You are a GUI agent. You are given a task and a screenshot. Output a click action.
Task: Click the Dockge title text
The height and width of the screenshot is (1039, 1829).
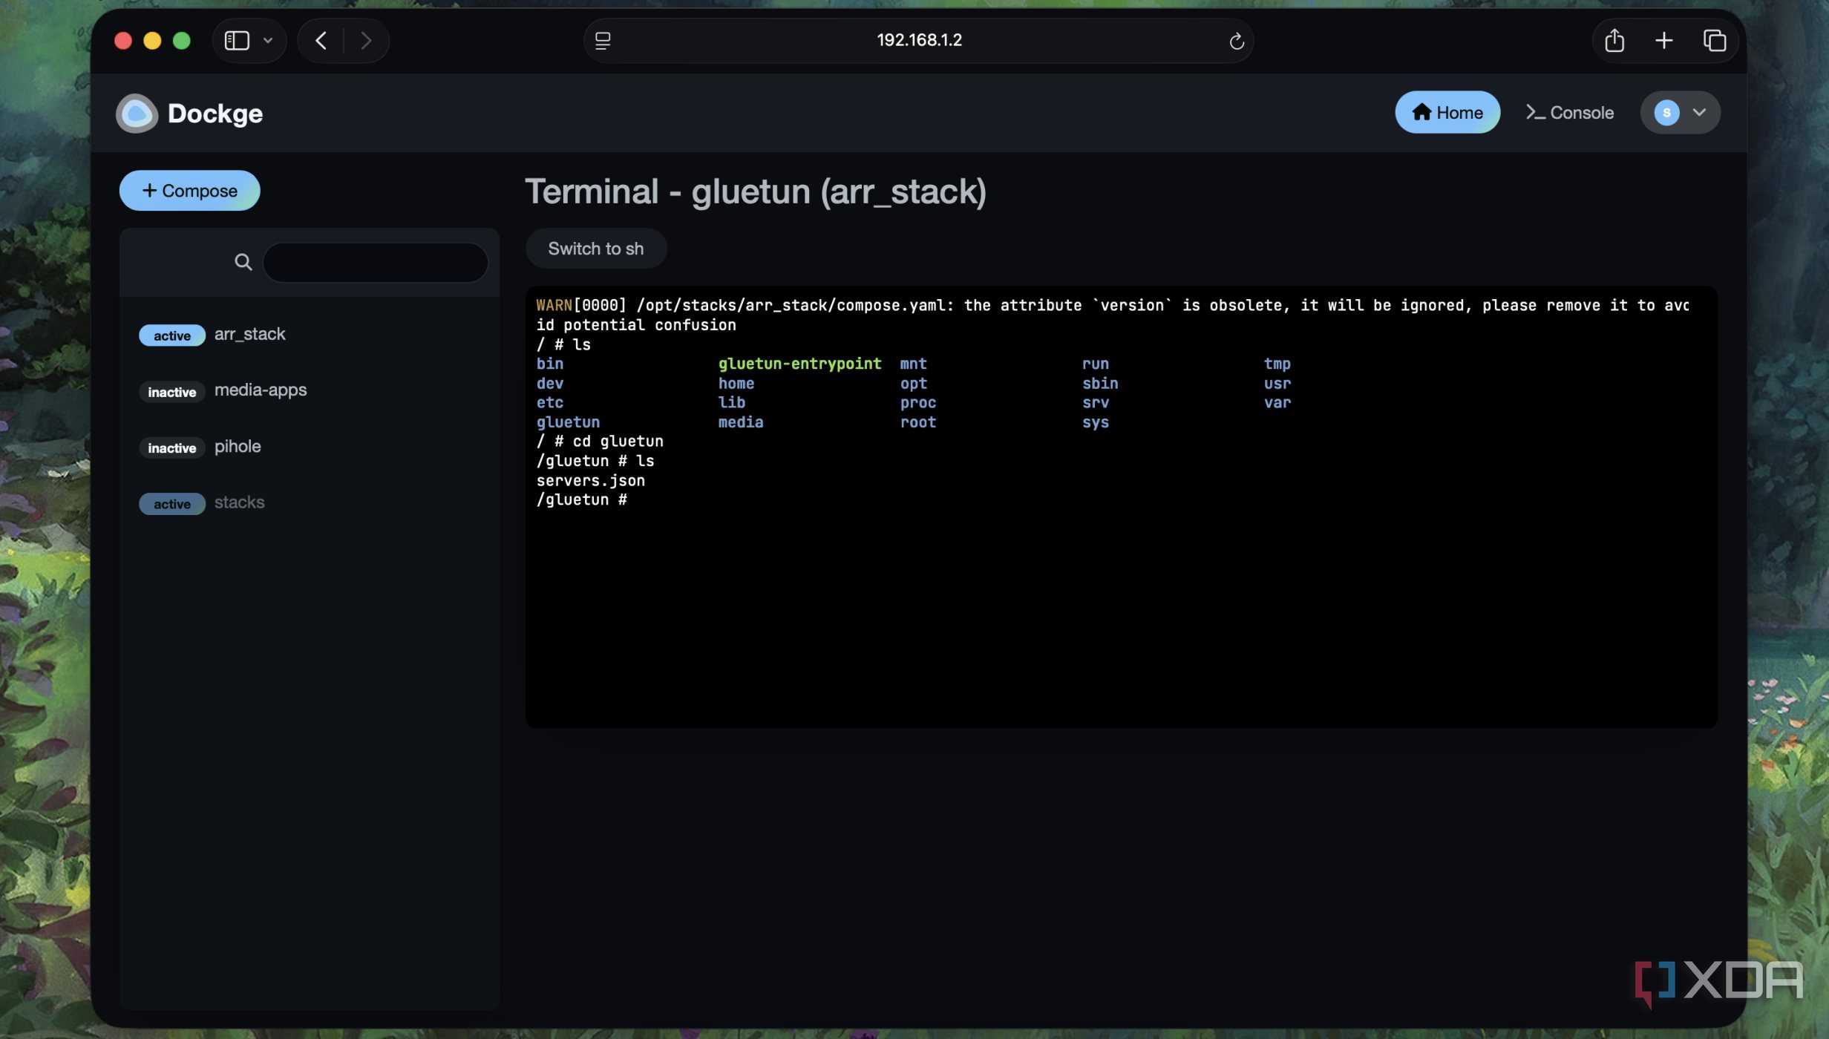[x=215, y=114]
